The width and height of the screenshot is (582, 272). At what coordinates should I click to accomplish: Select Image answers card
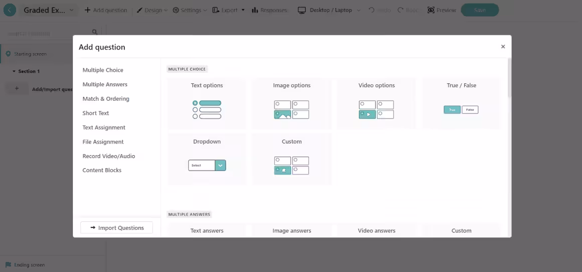292,230
